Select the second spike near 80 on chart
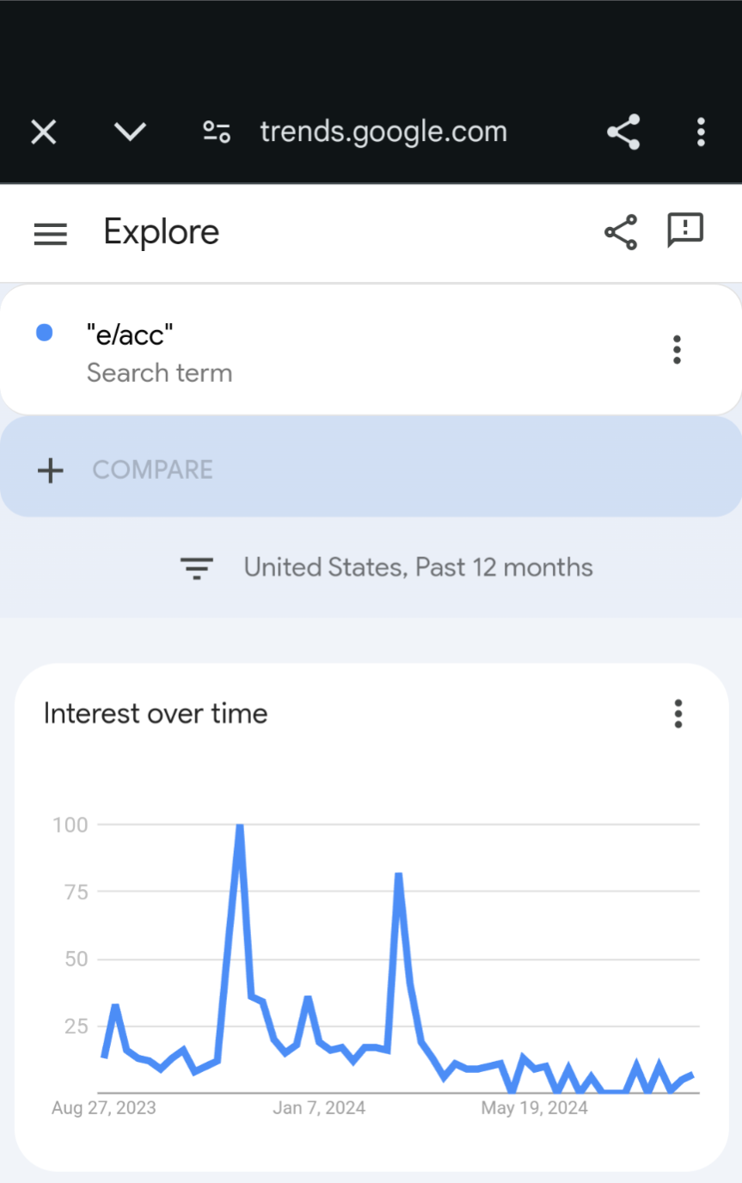This screenshot has width=742, height=1183. pyautogui.click(x=399, y=875)
